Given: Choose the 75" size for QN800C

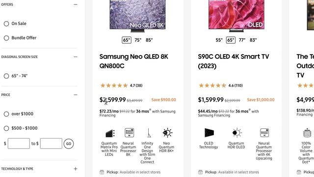Looking at the screenshot, I should tap(138, 40).
